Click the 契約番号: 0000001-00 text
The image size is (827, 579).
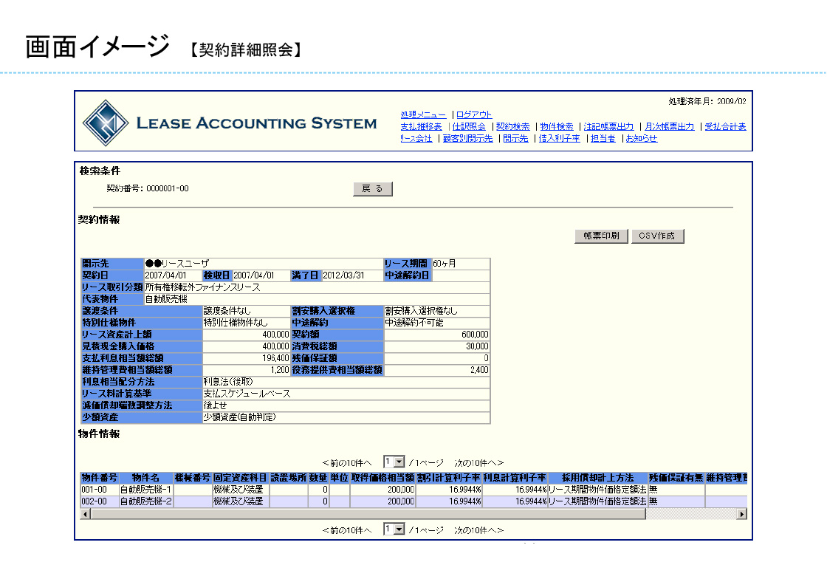pos(148,189)
